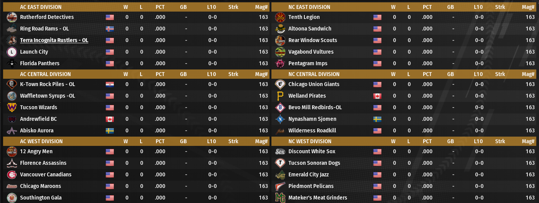The image size is (539, 203).
Task: Open the Tenth Legion team page
Action: tap(304, 17)
